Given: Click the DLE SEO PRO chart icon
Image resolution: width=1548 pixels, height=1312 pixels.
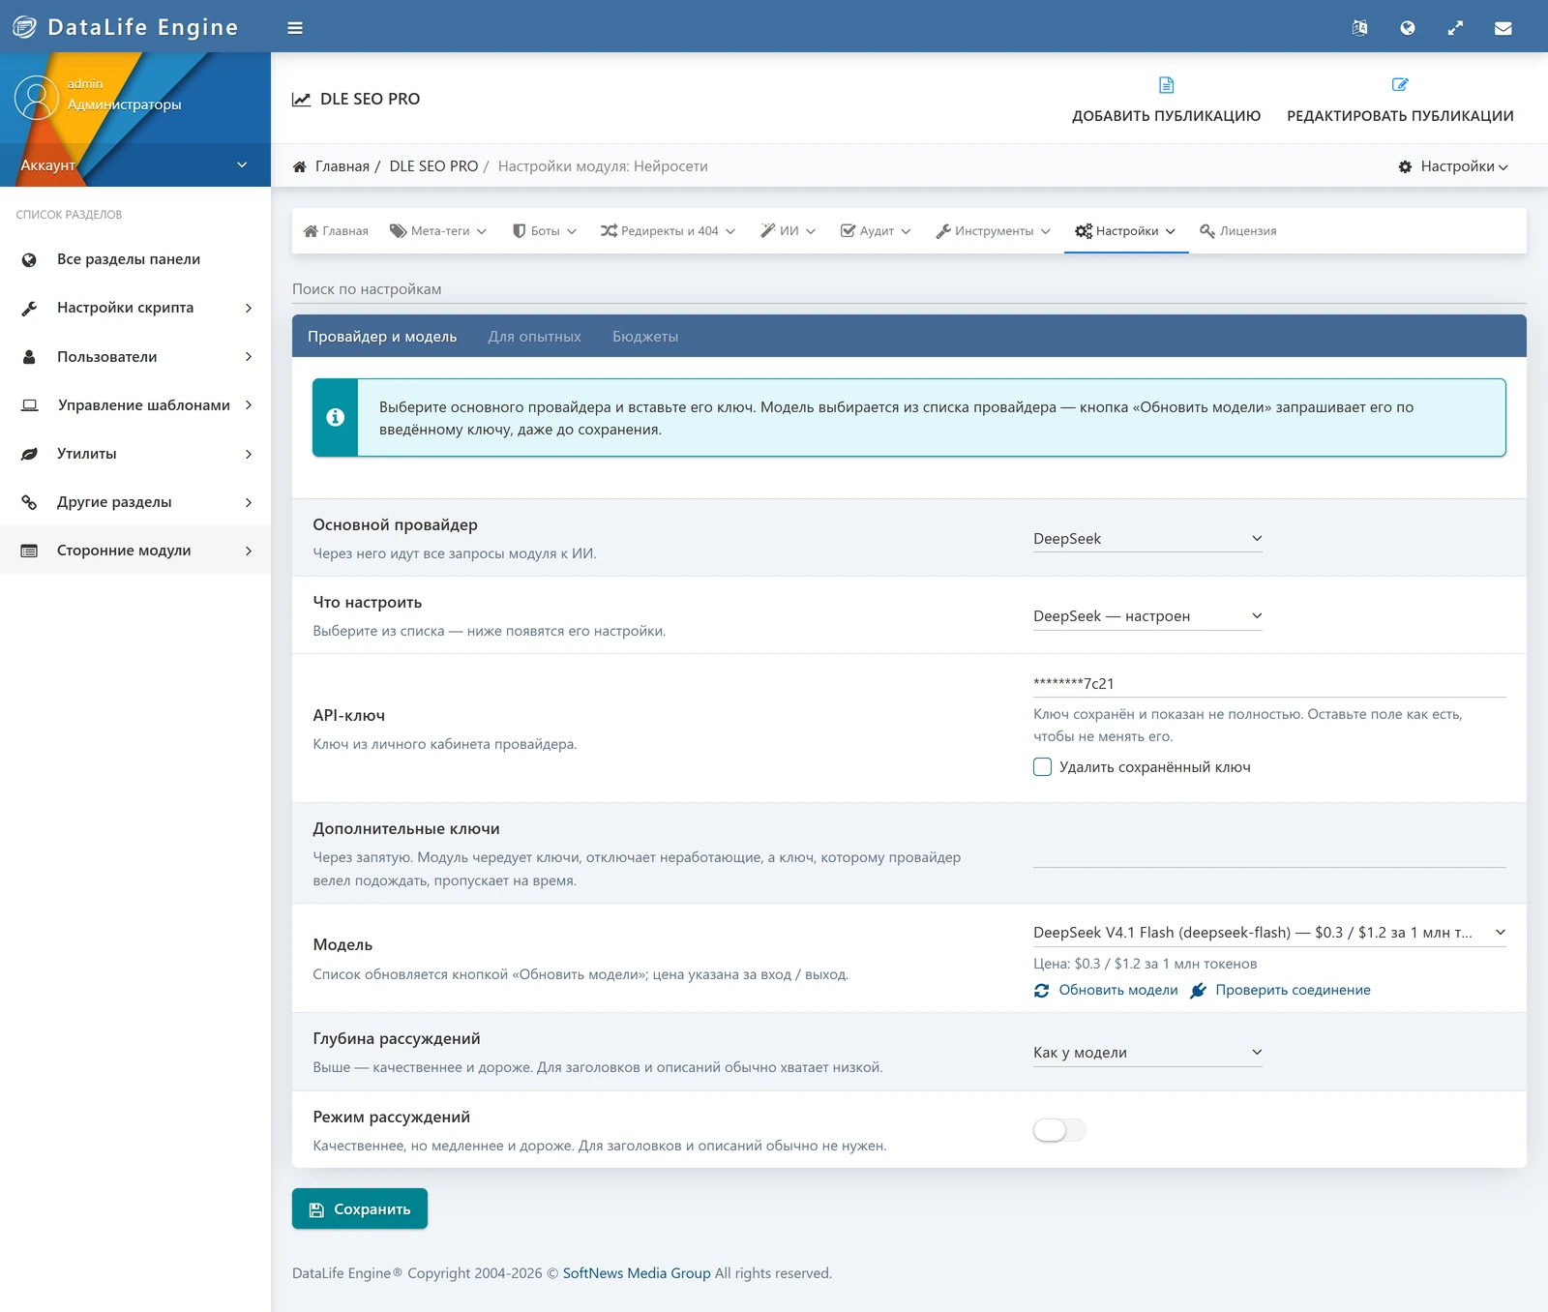Looking at the screenshot, I should coord(302,100).
